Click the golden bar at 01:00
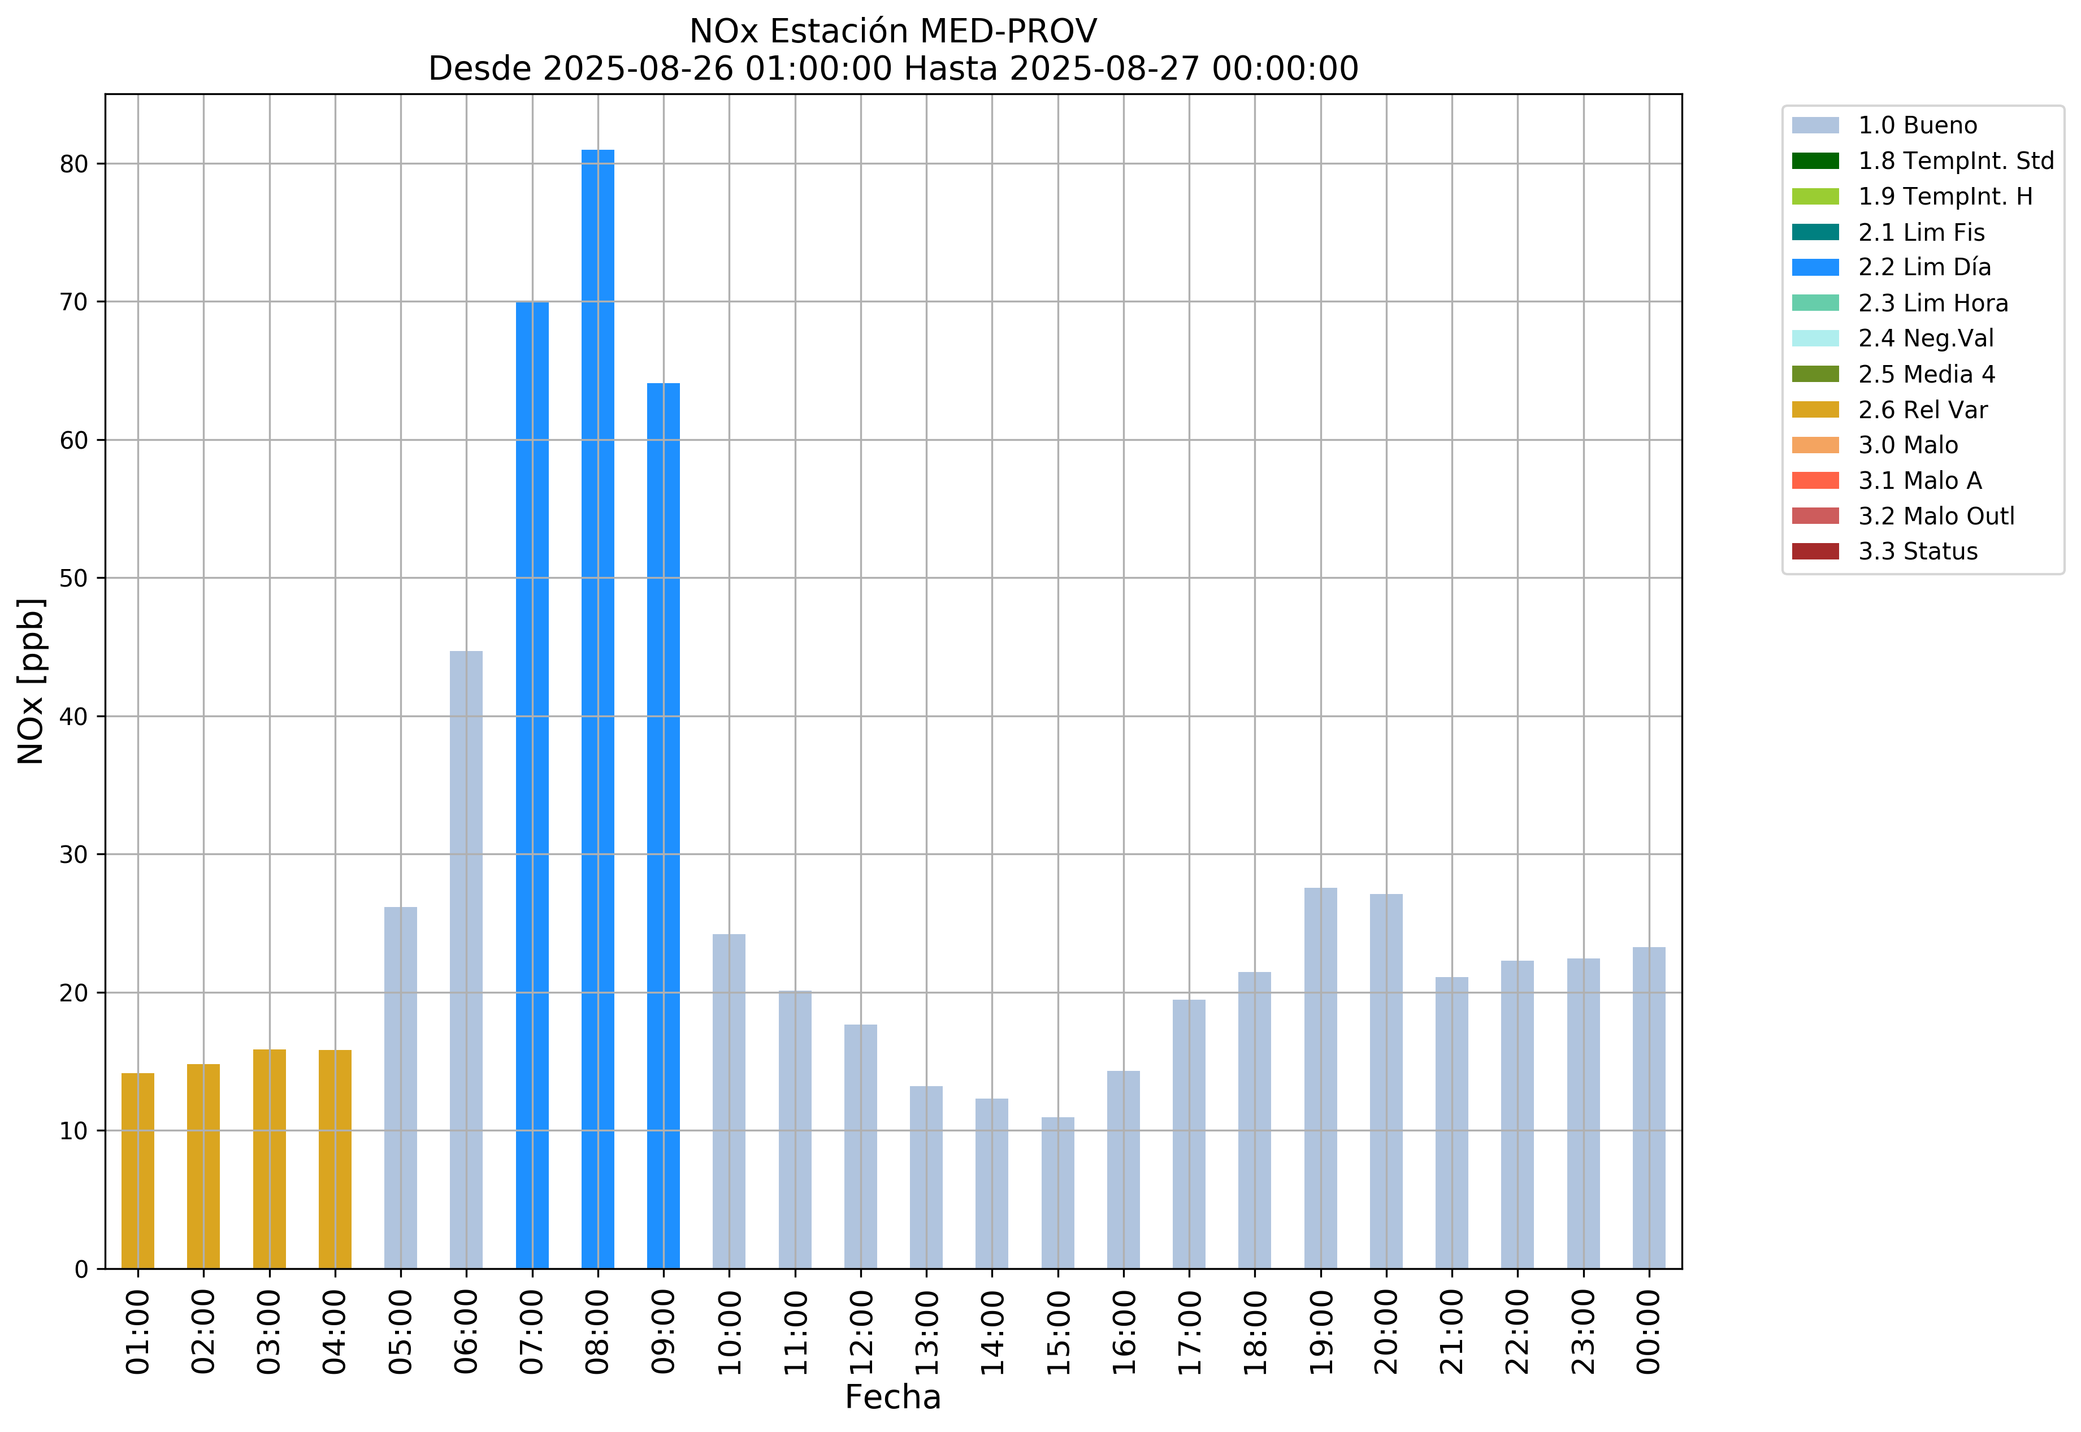This screenshot has height=1432, width=2081. (138, 1171)
